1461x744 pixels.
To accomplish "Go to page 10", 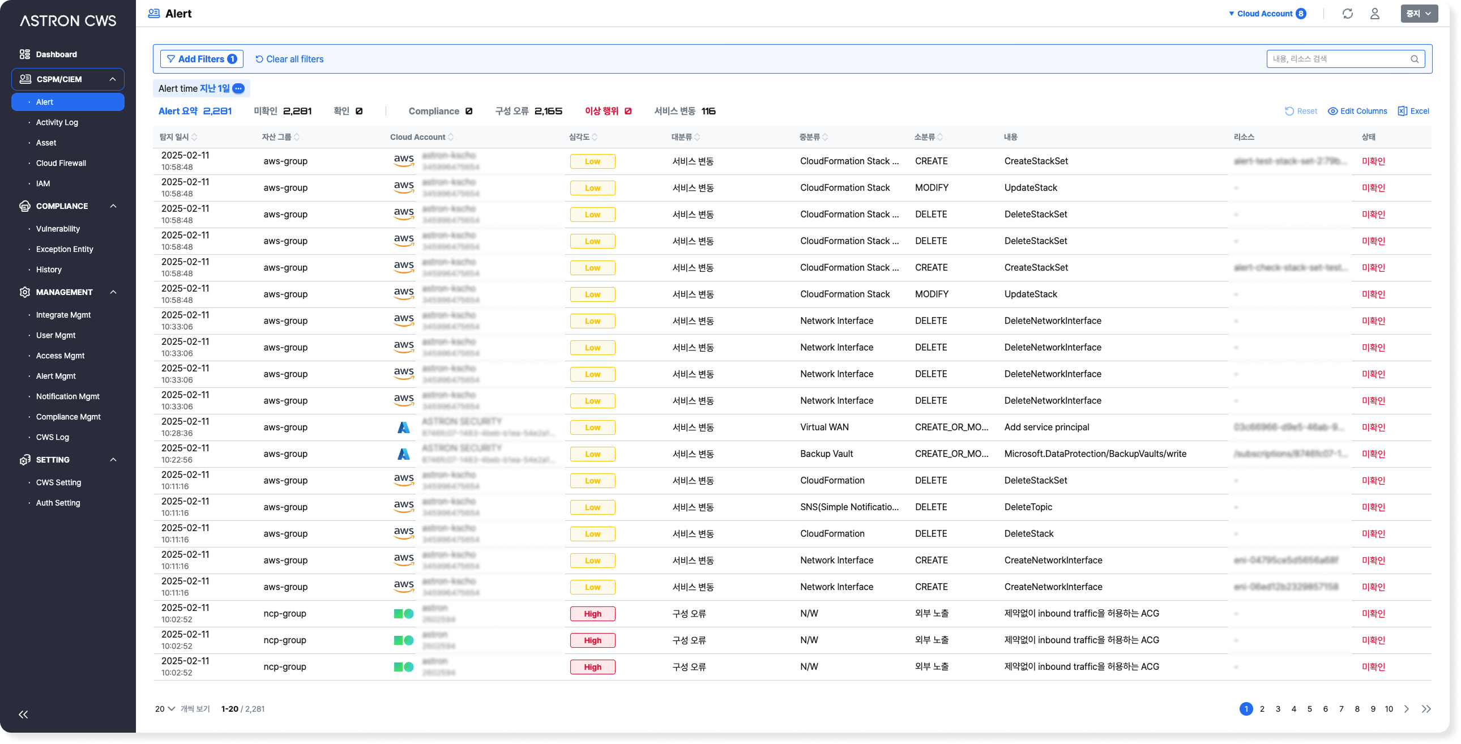I will pos(1389,709).
